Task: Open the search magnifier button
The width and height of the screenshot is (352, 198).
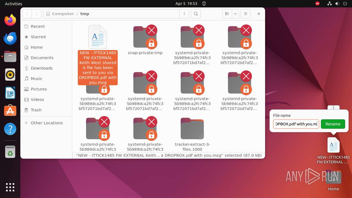Action: tap(196, 14)
